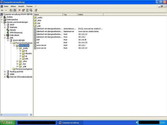Select the Indexdienst tree node
This screenshot has width=167, height=125.
pyautogui.click(x=14, y=35)
